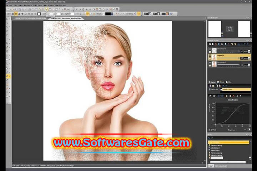The height and width of the screenshot is (171, 257).
Task: Open the Selections menu
Action: [x=58, y=5]
